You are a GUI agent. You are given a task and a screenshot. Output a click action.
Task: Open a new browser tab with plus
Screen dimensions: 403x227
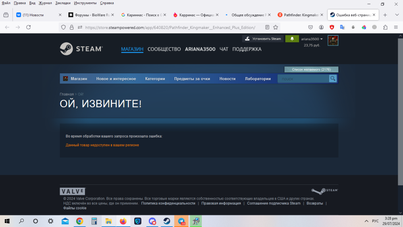(x=385, y=15)
